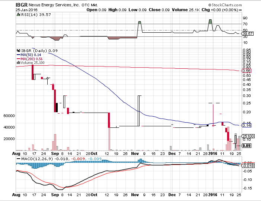The height and width of the screenshot is (201, 261).
Task: Click the -0.15 MACD axis label
Action: click(x=247, y=188)
